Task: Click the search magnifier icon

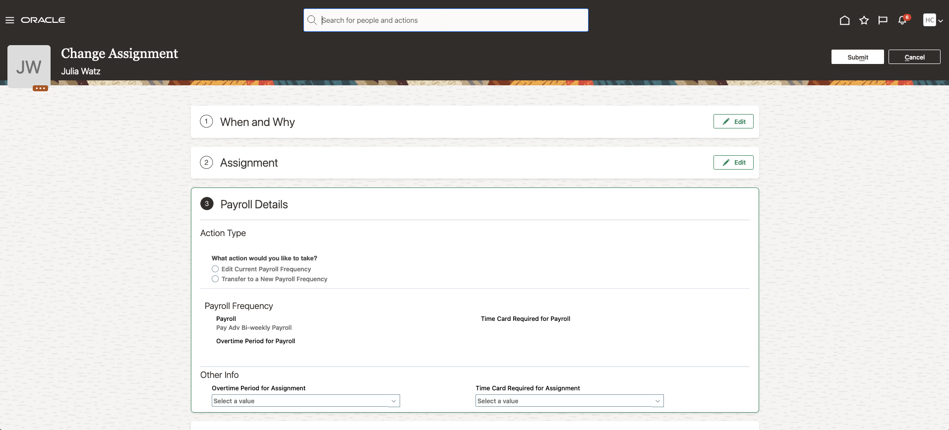Action: (x=312, y=20)
